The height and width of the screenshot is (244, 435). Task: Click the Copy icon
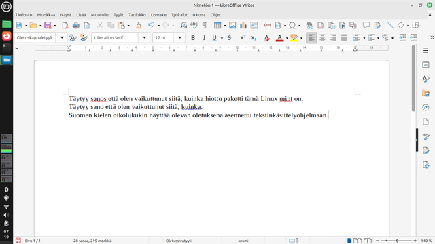(x=111, y=26)
